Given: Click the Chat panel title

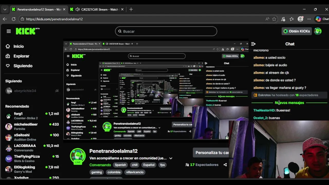Looking at the screenshot, I should coord(290,44).
